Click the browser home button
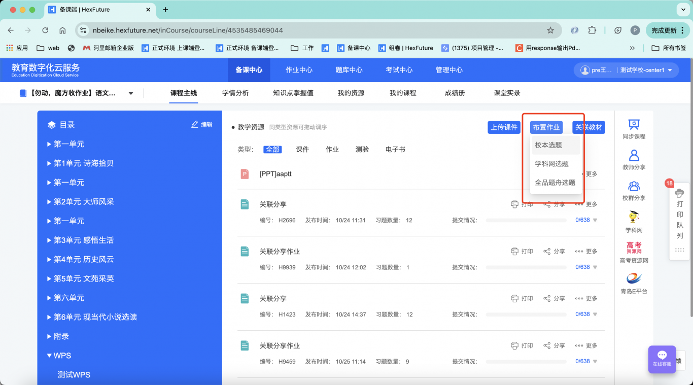Image resolution: width=693 pixels, height=385 pixels. click(x=62, y=30)
